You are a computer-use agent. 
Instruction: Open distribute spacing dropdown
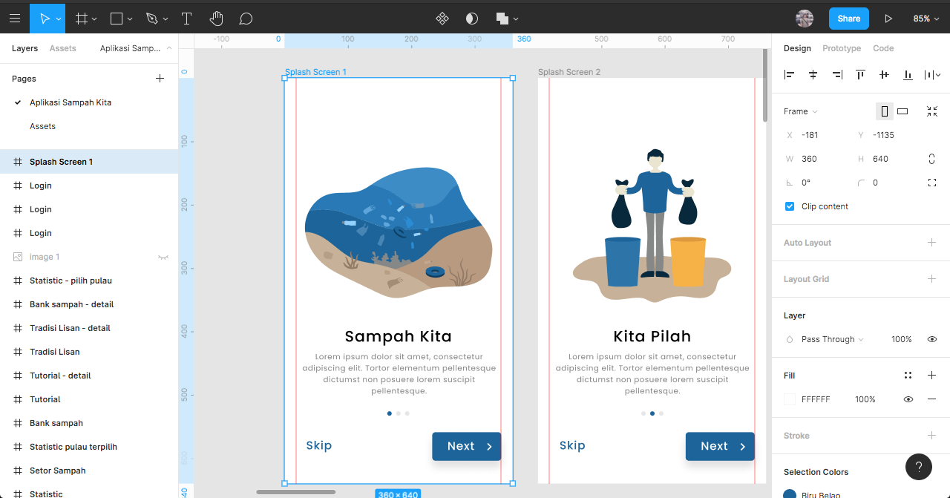pos(932,74)
